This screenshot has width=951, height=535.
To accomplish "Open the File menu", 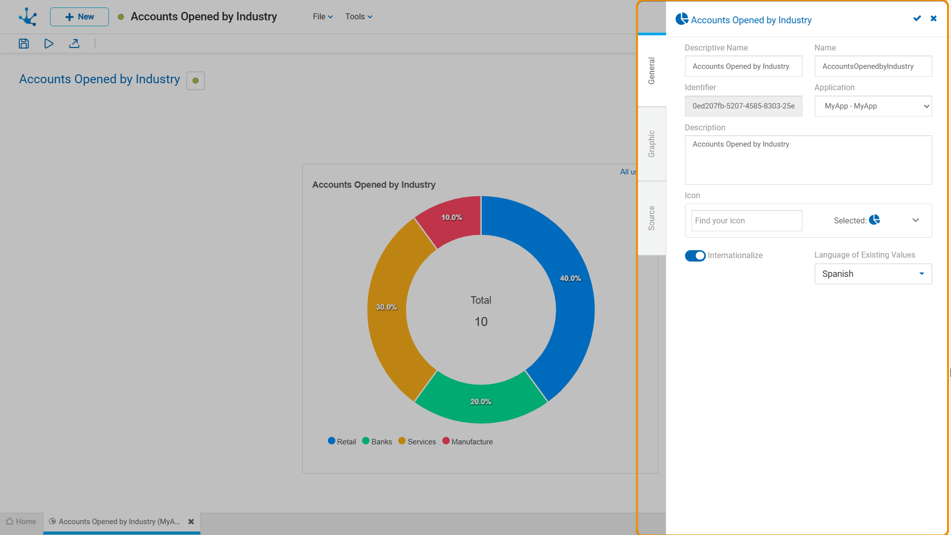I will (x=322, y=17).
